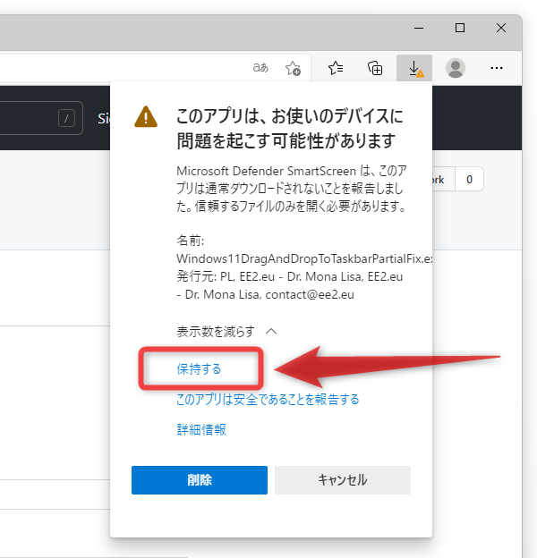537x558 pixels.
Task: Click the profile avatar icon
Action: [456, 68]
